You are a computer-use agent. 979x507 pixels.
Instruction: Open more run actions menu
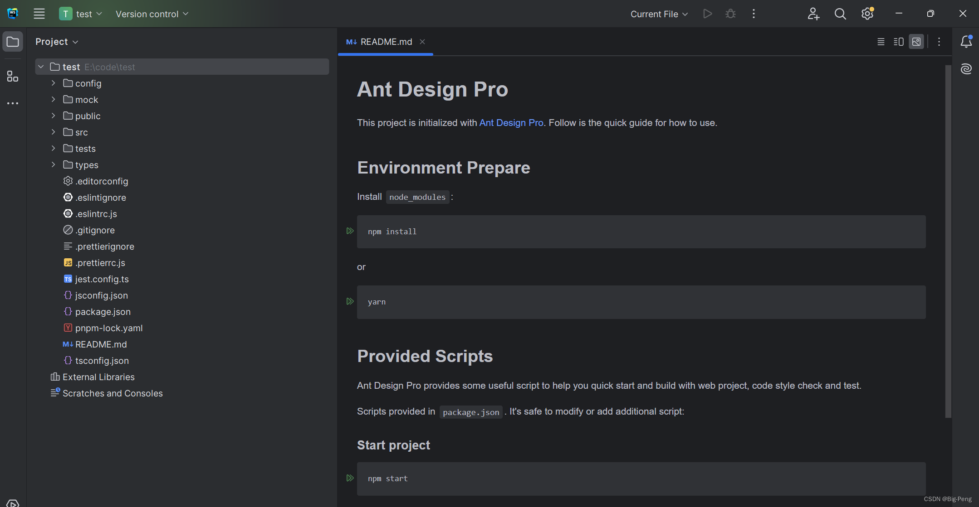(x=754, y=14)
